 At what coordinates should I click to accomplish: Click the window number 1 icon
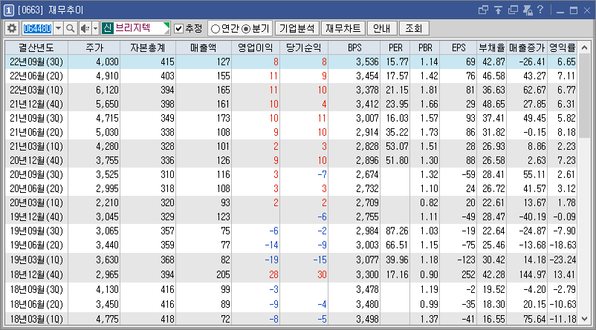pos(9,10)
